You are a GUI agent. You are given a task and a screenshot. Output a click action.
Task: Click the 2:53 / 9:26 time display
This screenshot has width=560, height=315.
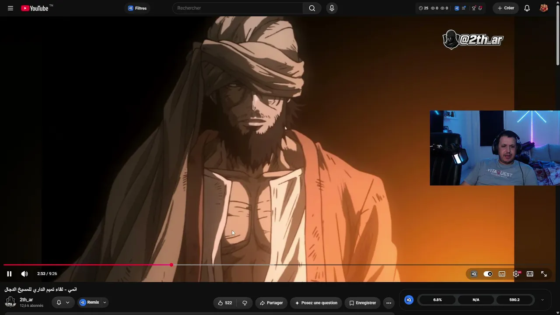[47, 274]
